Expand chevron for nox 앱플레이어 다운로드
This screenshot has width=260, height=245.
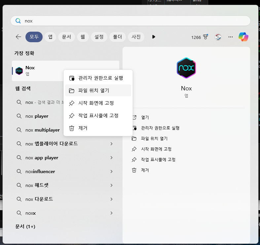point(111,144)
